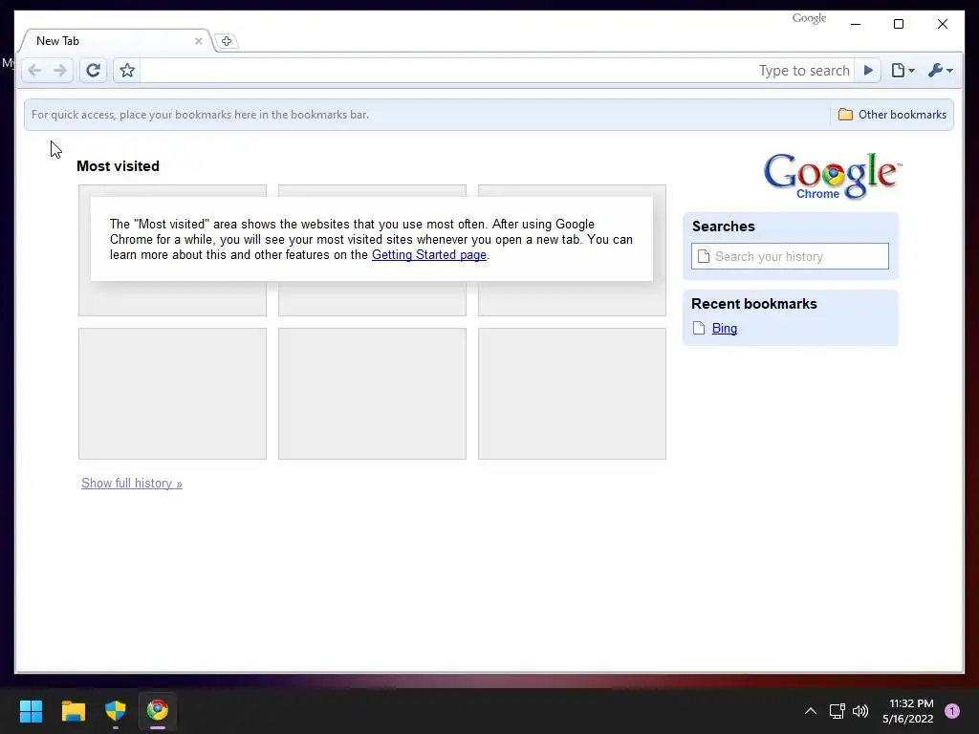Reload the page with the refresh icon
The height and width of the screenshot is (734, 979).
point(93,71)
